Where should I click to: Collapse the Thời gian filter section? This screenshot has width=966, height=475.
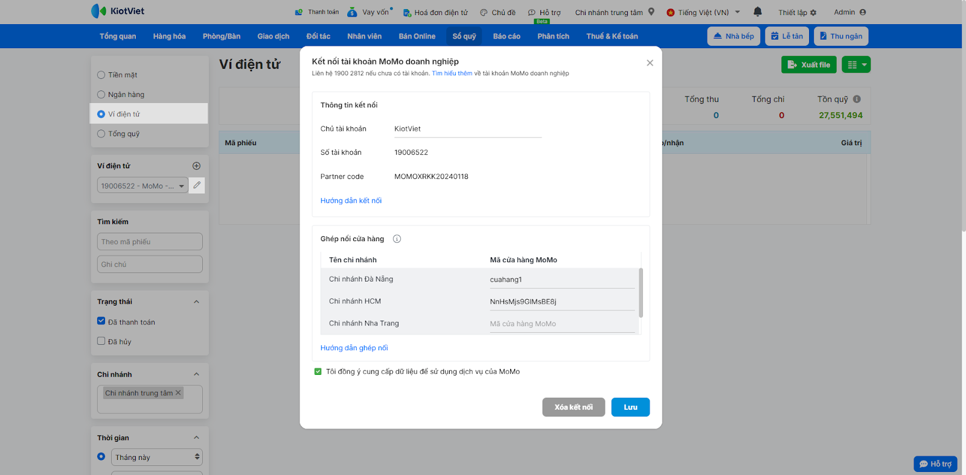196,438
